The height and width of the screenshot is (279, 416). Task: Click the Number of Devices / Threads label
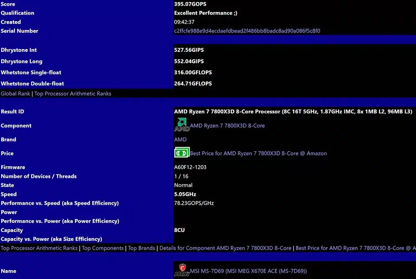39,176
